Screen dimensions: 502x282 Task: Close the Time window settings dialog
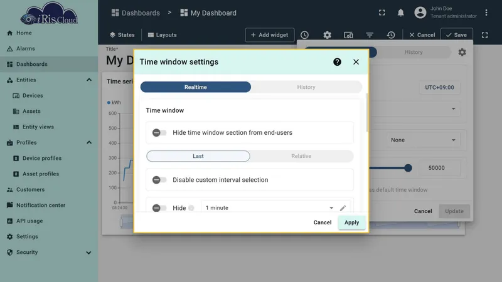pyautogui.click(x=356, y=61)
